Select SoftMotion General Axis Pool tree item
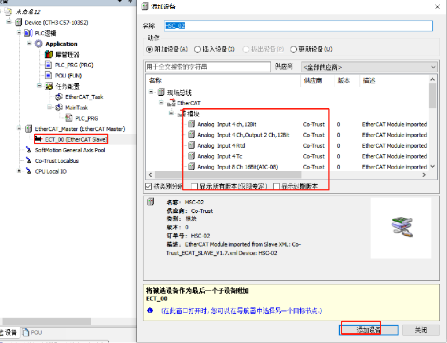The image size is (447, 343). point(70,150)
